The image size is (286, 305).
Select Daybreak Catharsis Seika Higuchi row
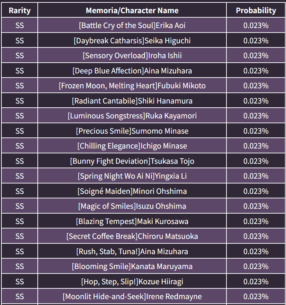click(132, 41)
